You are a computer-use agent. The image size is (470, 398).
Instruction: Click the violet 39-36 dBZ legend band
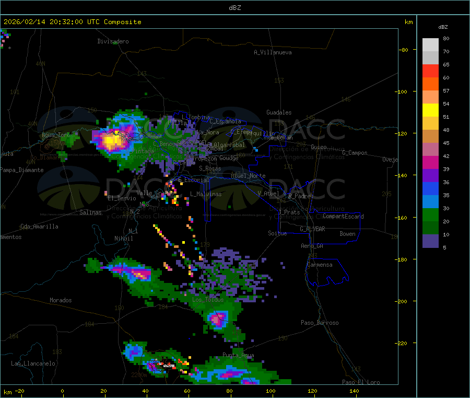coord(430,176)
